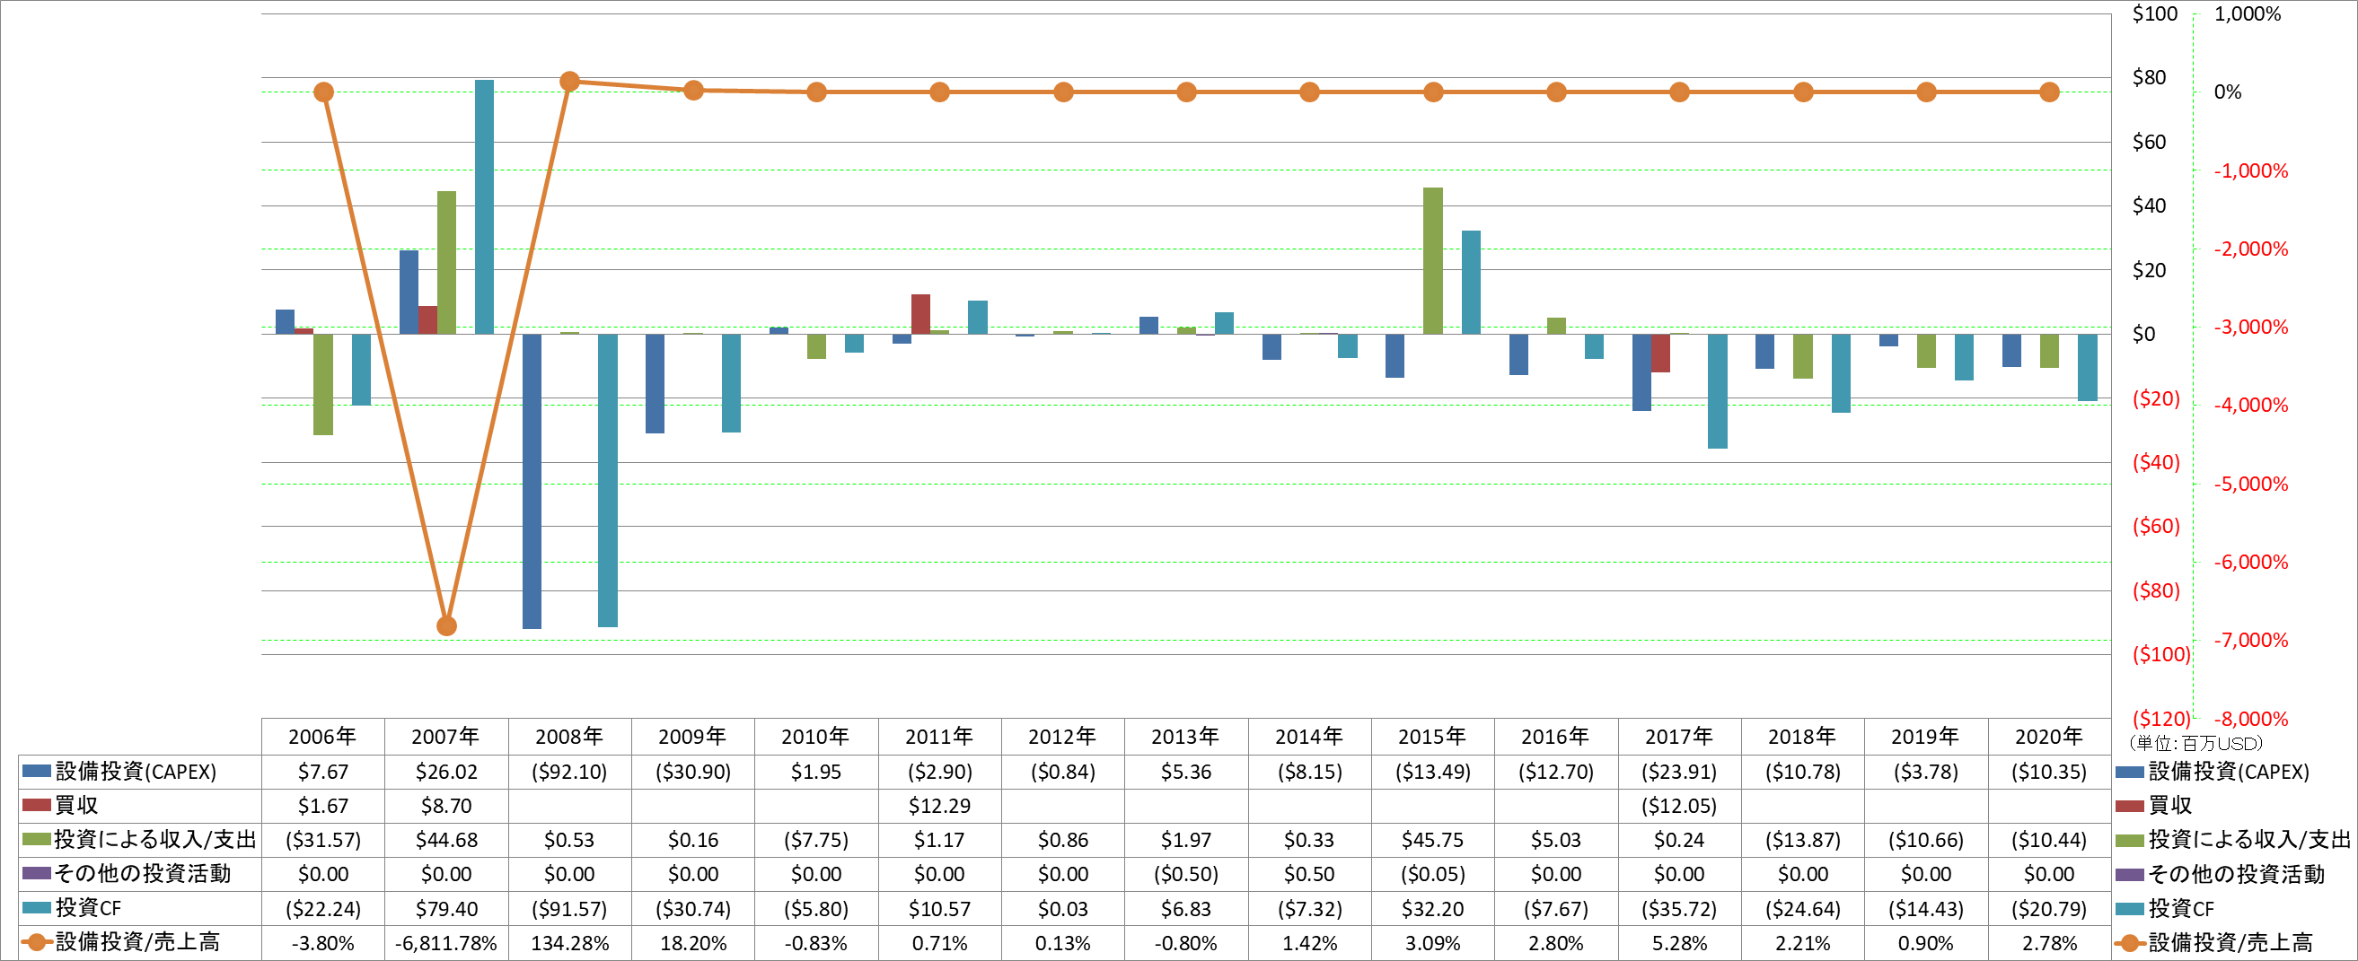Click the その他の投資活動 entry in the right legend
The image size is (2358, 961).
click(2219, 874)
